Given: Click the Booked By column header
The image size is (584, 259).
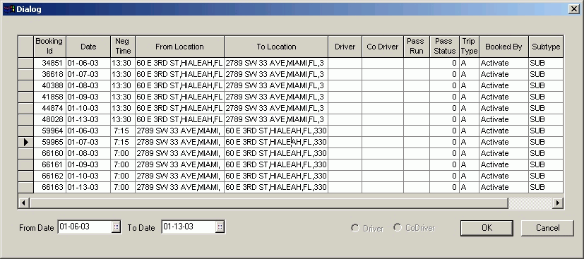Looking at the screenshot, I should 503,47.
